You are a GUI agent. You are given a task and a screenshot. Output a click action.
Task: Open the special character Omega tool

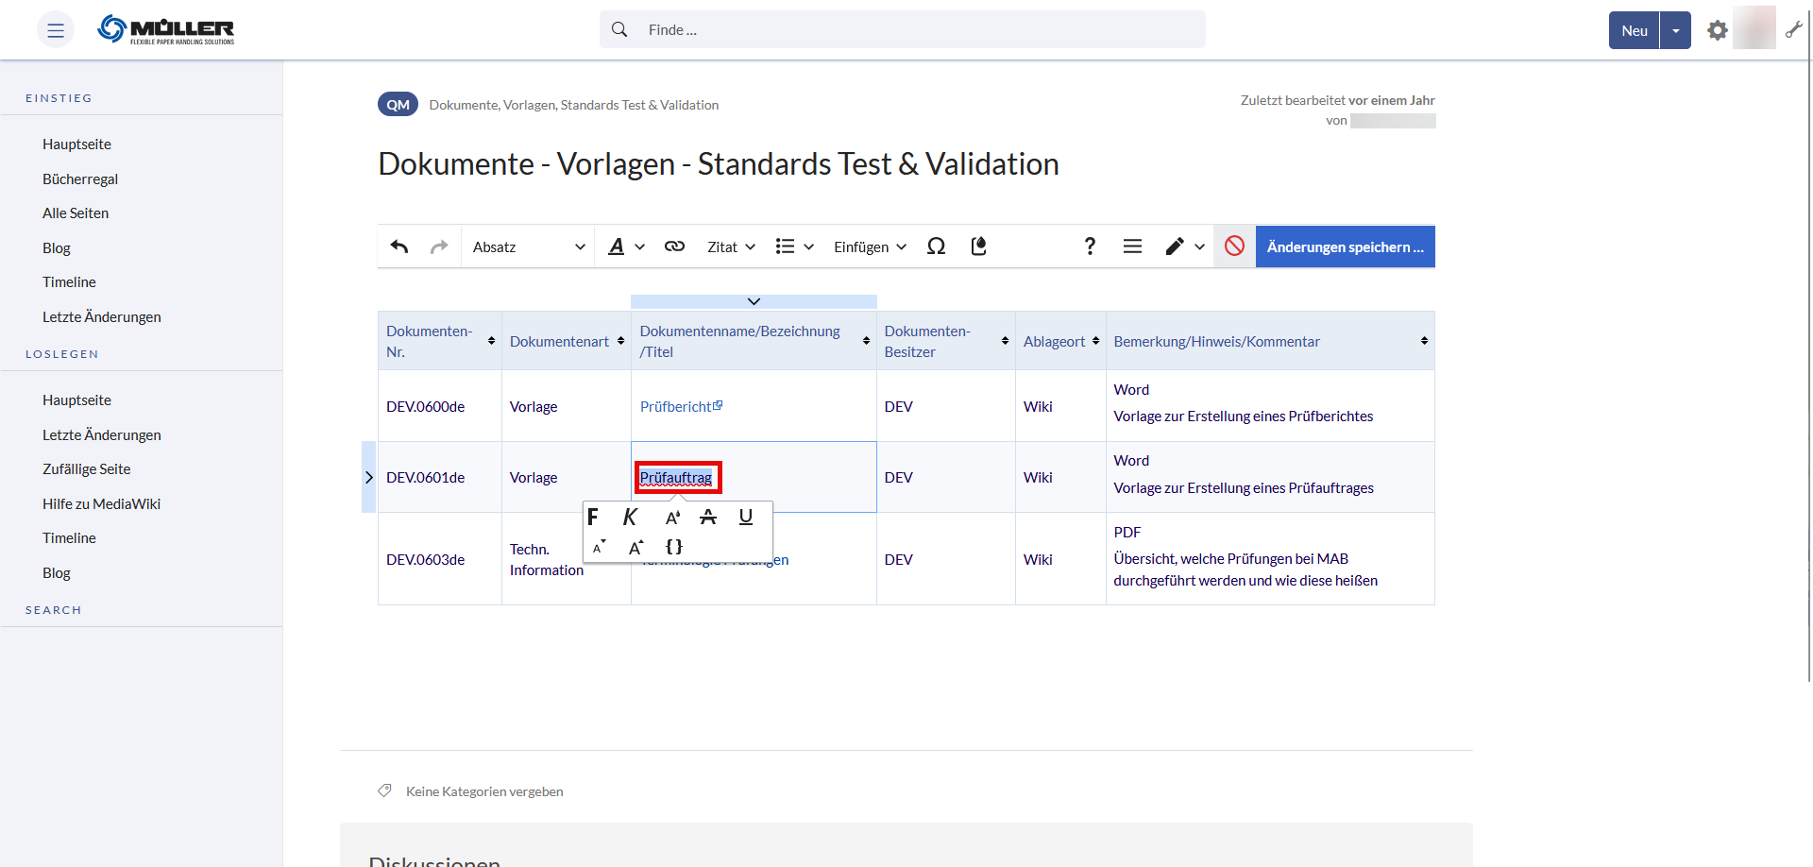tap(936, 246)
